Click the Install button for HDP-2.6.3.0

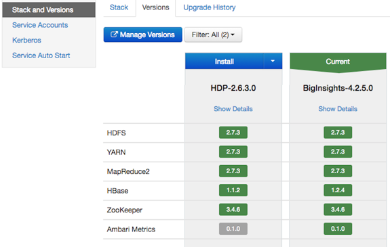[225, 62]
